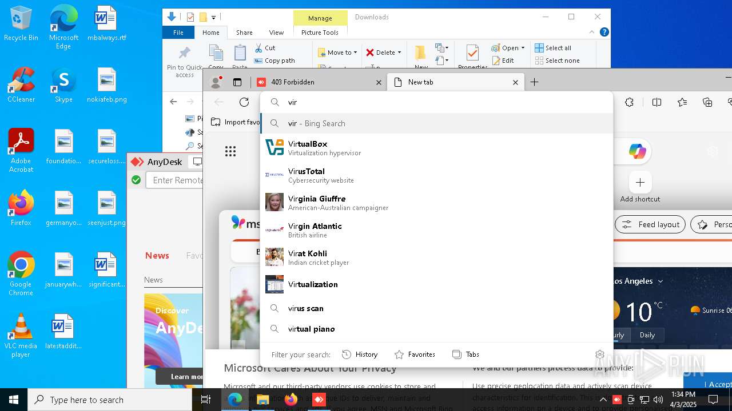Select VirusTotal search suggestion
The width and height of the screenshot is (732, 411).
tap(437, 175)
